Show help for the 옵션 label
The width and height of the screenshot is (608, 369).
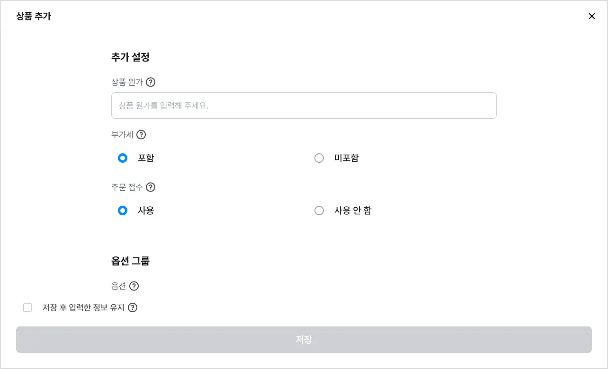point(134,286)
